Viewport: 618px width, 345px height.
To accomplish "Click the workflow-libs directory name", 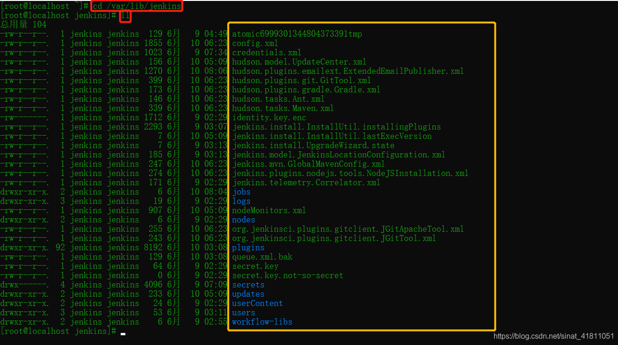I will click(x=262, y=322).
